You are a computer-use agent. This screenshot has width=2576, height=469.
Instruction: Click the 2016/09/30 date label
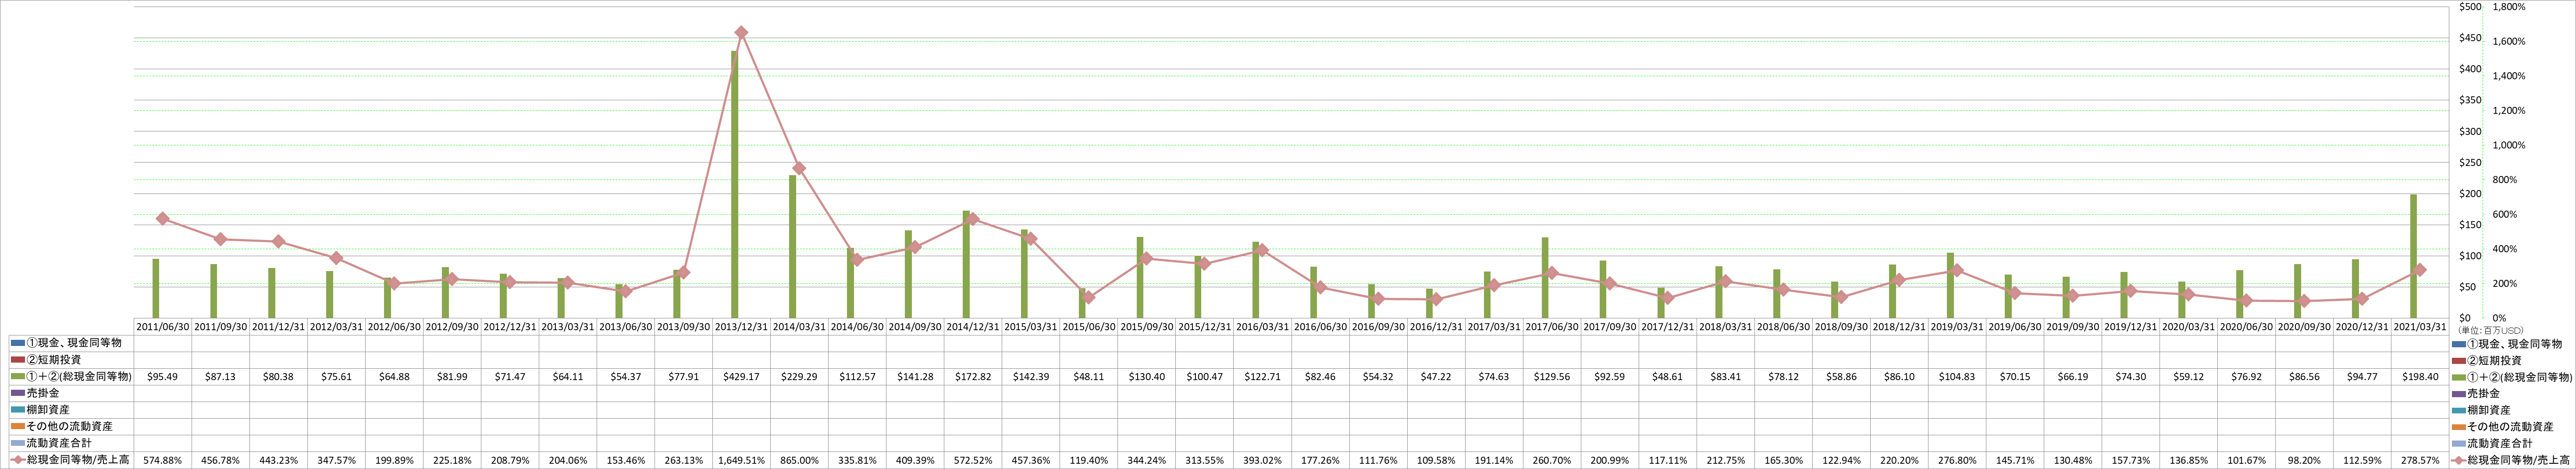click(x=1378, y=326)
